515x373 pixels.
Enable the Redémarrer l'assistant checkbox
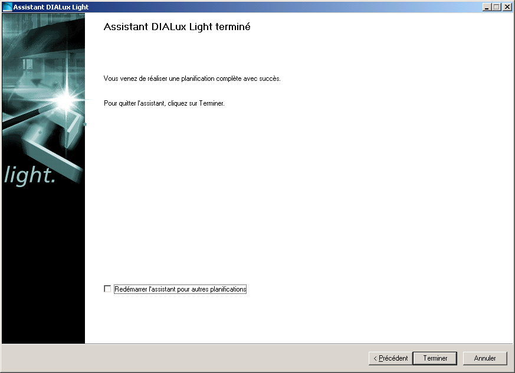[x=107, y=289]
